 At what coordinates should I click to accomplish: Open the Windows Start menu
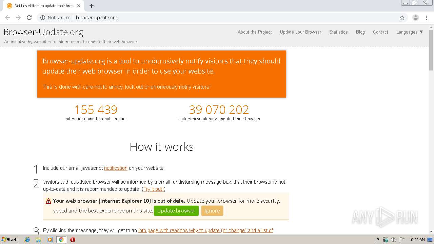(9, 240)
